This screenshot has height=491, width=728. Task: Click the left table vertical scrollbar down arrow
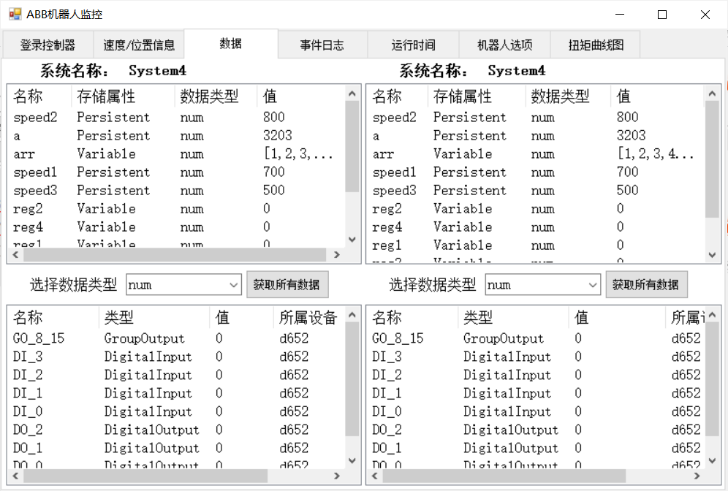pos(352,239)
